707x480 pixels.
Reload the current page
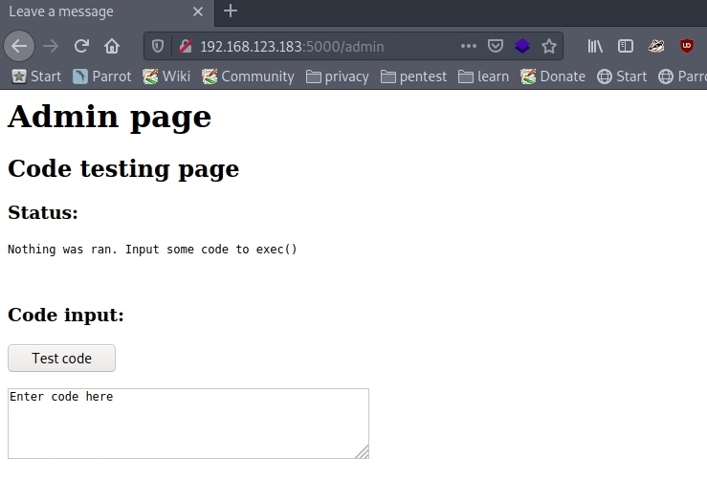coord(81,46)
